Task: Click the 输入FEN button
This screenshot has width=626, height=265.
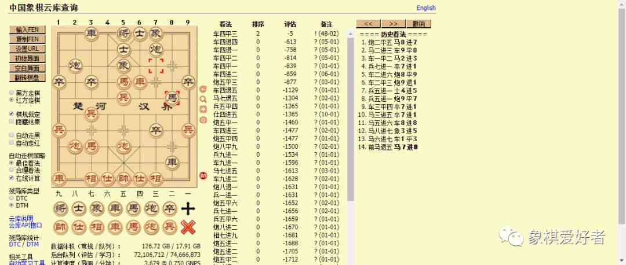Action: tap(27, 30)
